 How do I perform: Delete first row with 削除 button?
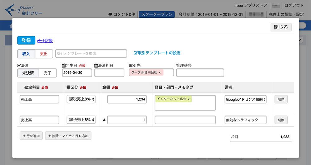[x=281, y=100]
